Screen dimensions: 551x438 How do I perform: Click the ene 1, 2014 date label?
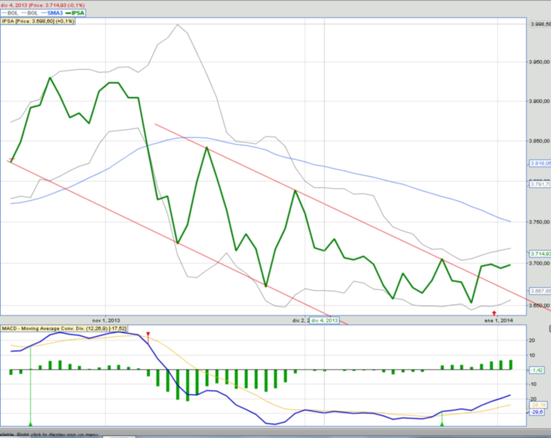coord(499,321)
